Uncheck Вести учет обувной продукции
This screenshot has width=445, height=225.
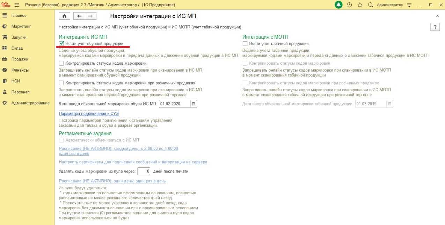point(61,44)
